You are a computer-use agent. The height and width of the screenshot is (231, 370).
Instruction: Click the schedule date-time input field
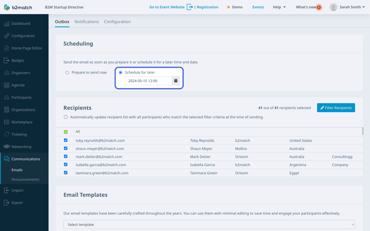(148, 81)
